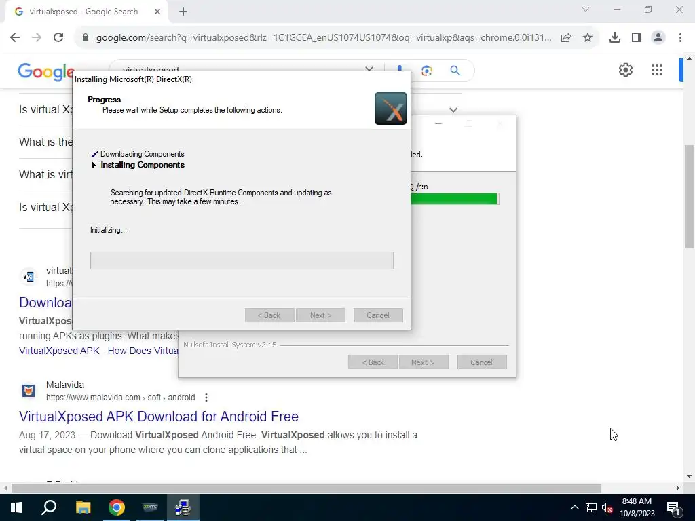Viewport: 695px width, 521px height.
Task: Click the horizontal scrollbar at page bottom
Action: (x=306, y=488)
